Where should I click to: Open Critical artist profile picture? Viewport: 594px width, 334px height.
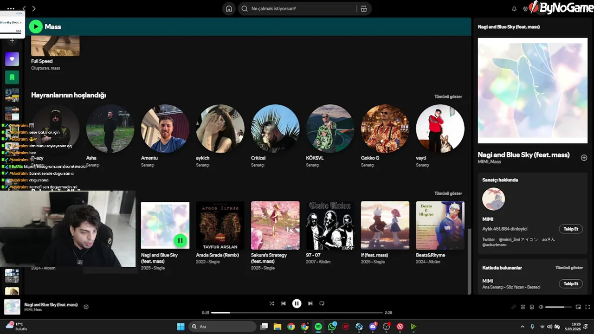[x=275, y=128]
